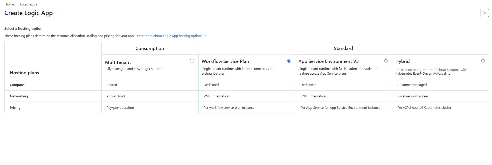Click the Multitenant plan title
492x165 pixels.
118,62
